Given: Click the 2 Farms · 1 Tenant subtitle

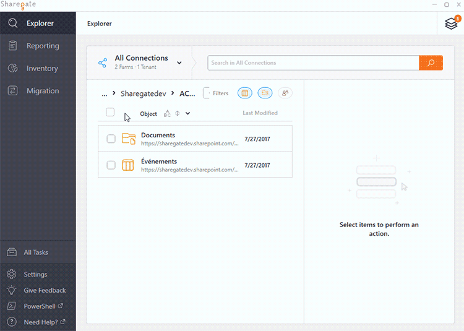Looking at the screenshot, I should (x=135, y=67).
